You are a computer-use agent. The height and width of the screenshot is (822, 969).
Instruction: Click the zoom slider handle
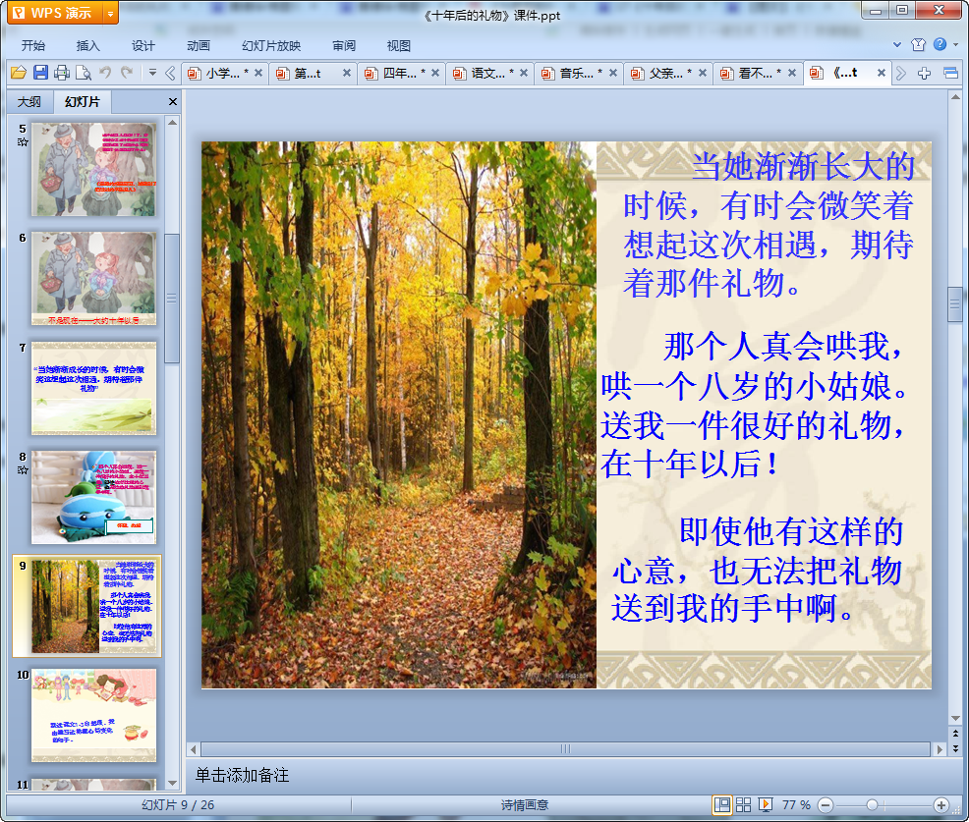point(872,804)
